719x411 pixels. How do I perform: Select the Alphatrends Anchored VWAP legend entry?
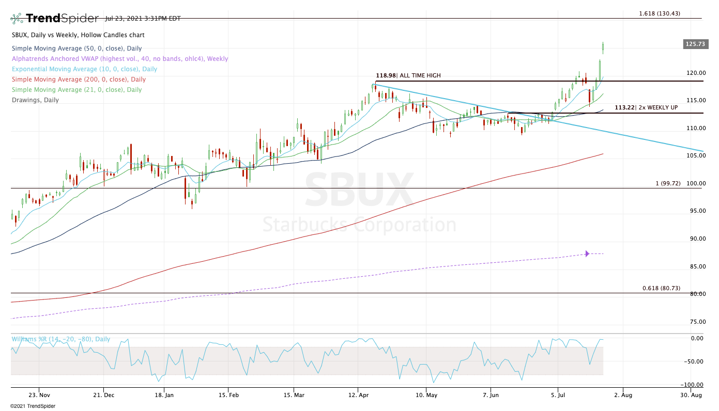click(x=119, y=59)
